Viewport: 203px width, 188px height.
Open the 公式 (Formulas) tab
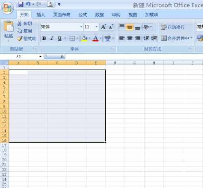[82, 15]
